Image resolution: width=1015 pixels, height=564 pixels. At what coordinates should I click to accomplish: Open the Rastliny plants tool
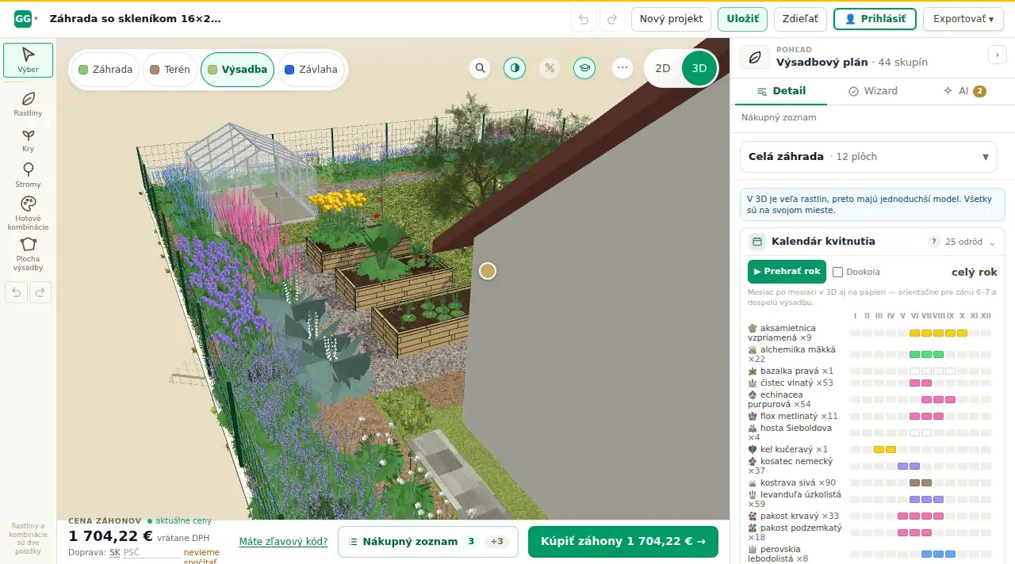pos(28,104)
